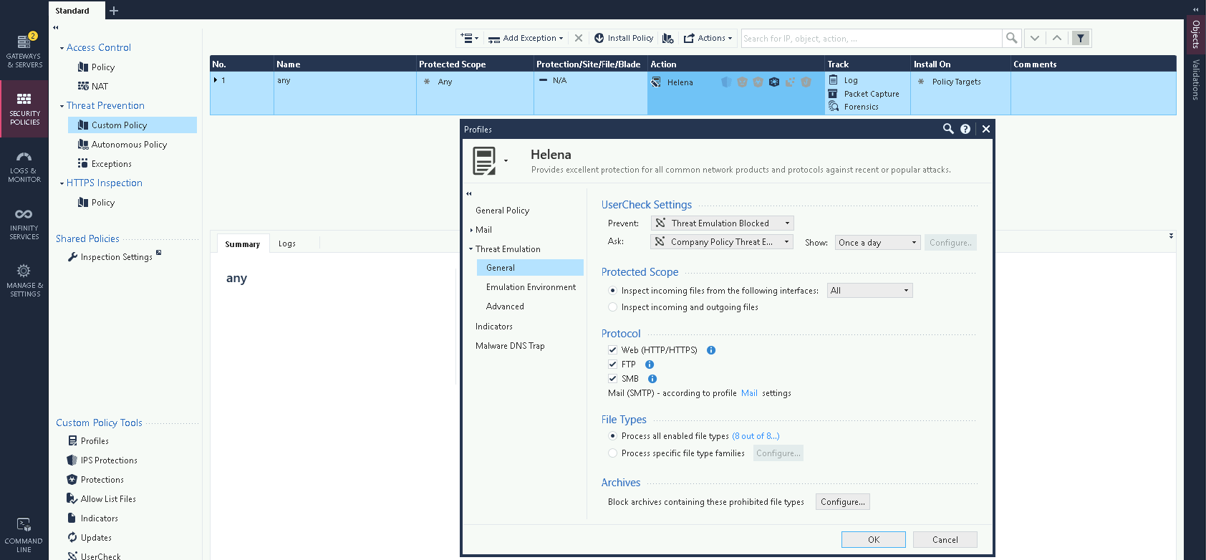Switch to the Logs tab
The width and height of the screenshot is (1206, 560).
coord(286,243)
